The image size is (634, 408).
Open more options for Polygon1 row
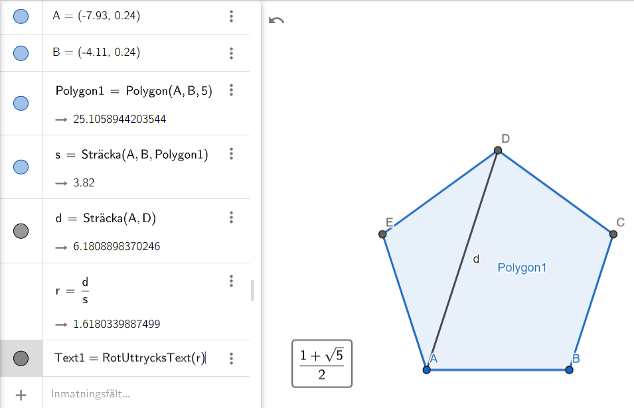click(231, 90)
